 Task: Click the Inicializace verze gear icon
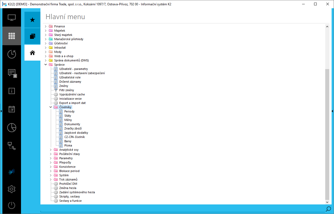56,99
